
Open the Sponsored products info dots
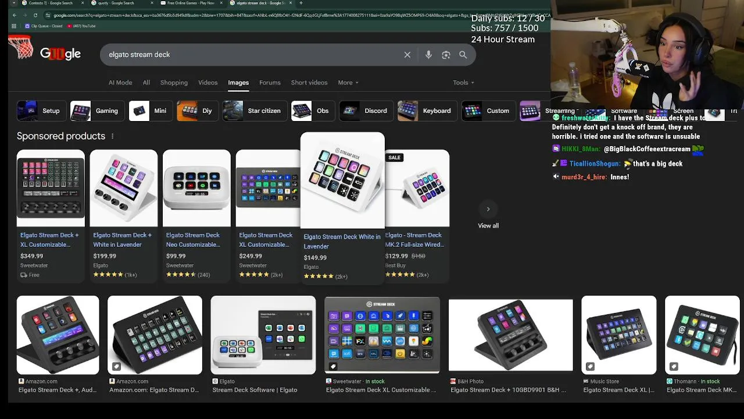point(112,136)
